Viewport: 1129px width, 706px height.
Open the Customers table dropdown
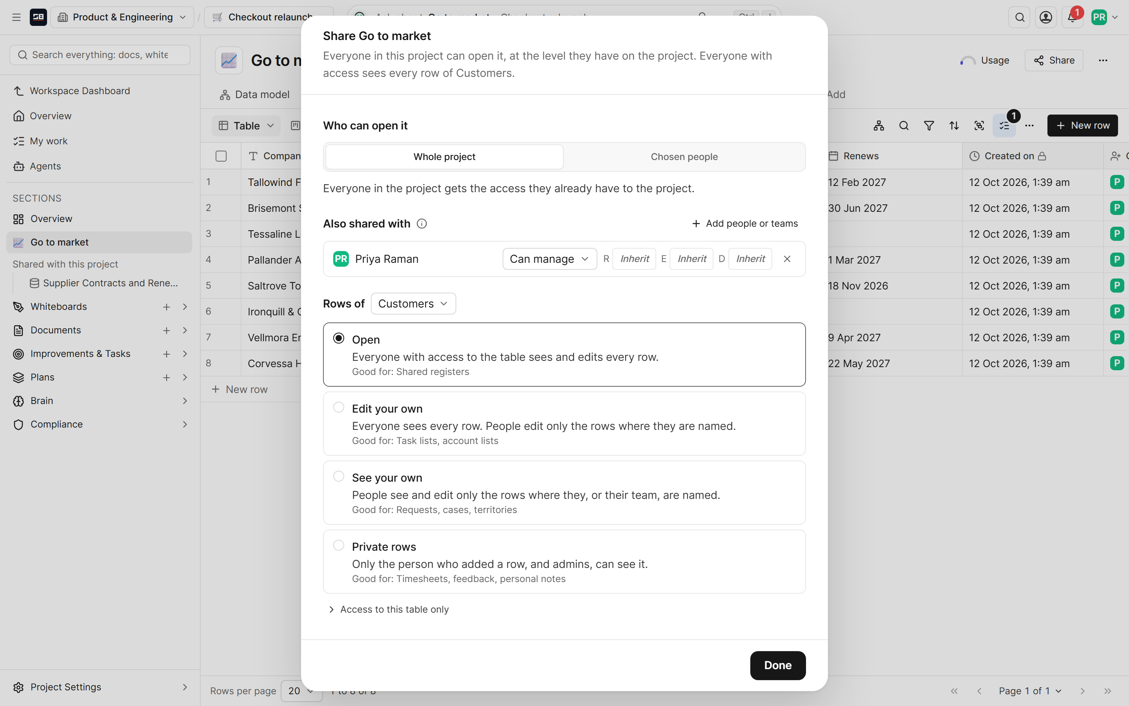pos(413,304)
